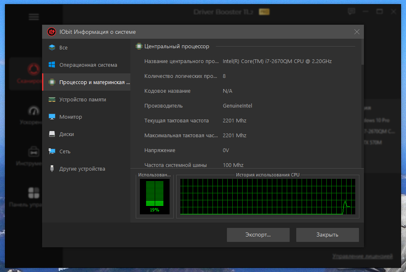Minimize the Driver Booster window
406x272 pixels.
click(x=366, y=12)
